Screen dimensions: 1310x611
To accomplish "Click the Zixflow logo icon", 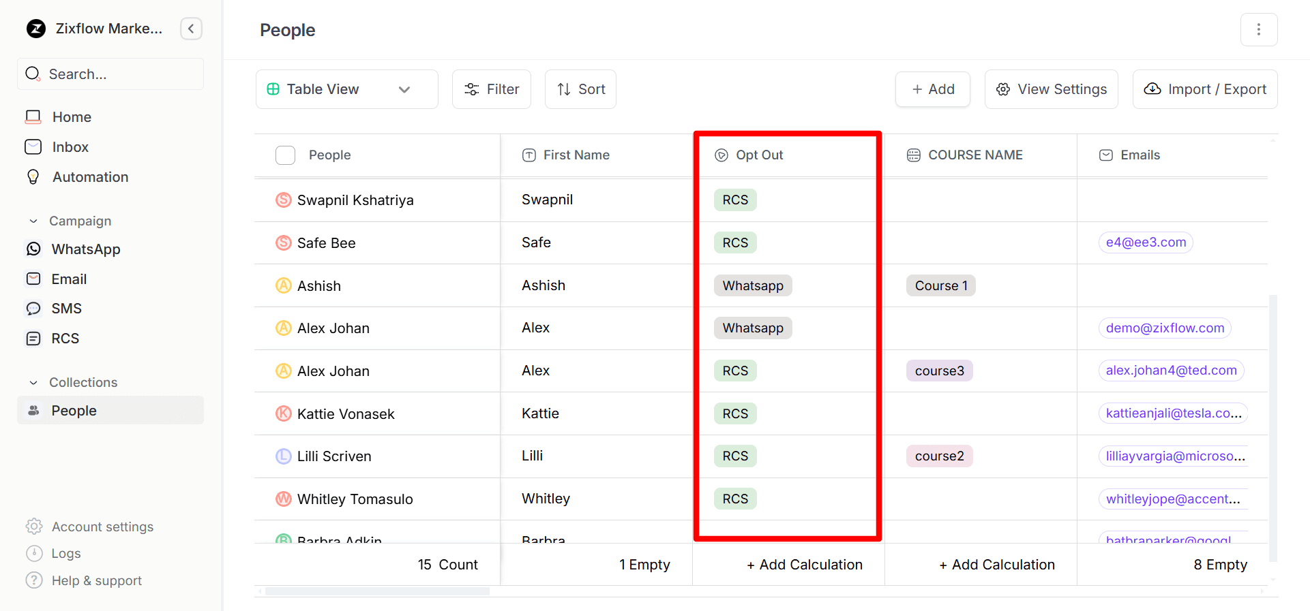I will pyautogui.click(x=36, y=29).
